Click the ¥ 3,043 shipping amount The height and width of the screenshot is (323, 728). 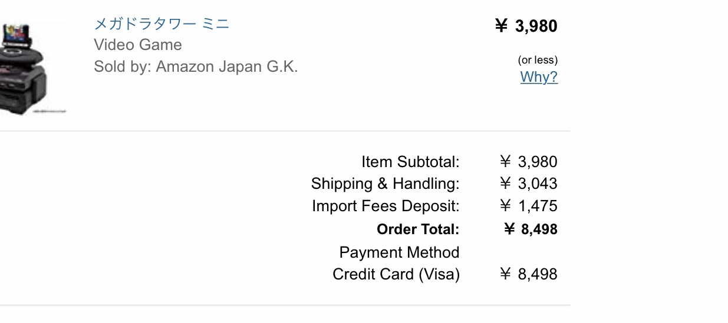528,184
